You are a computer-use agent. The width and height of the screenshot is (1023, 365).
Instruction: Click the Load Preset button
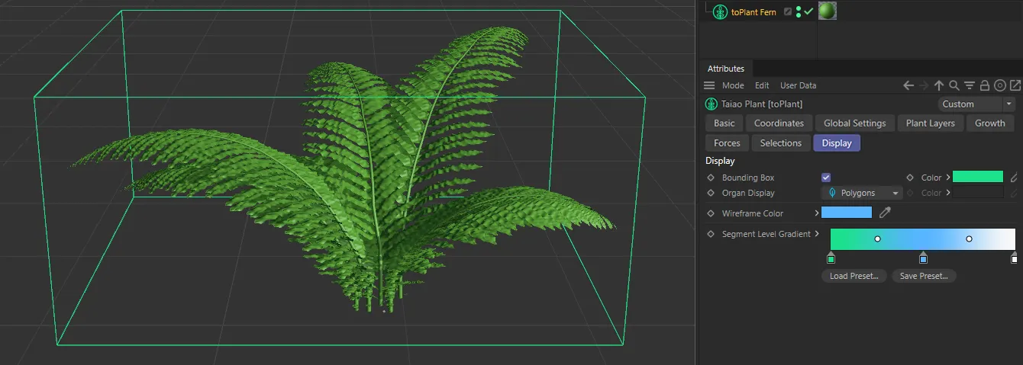pyautogui.click(x=854, y=276)
